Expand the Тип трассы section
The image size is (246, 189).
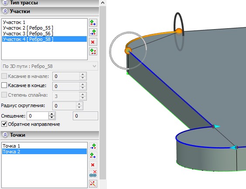5,2
